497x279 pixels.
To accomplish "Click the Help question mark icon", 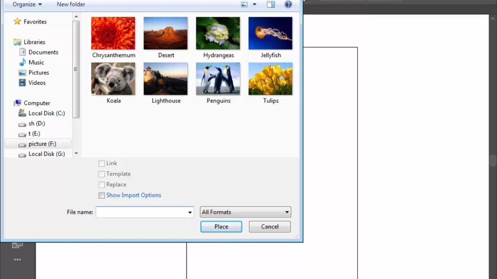I will point(288,5).
